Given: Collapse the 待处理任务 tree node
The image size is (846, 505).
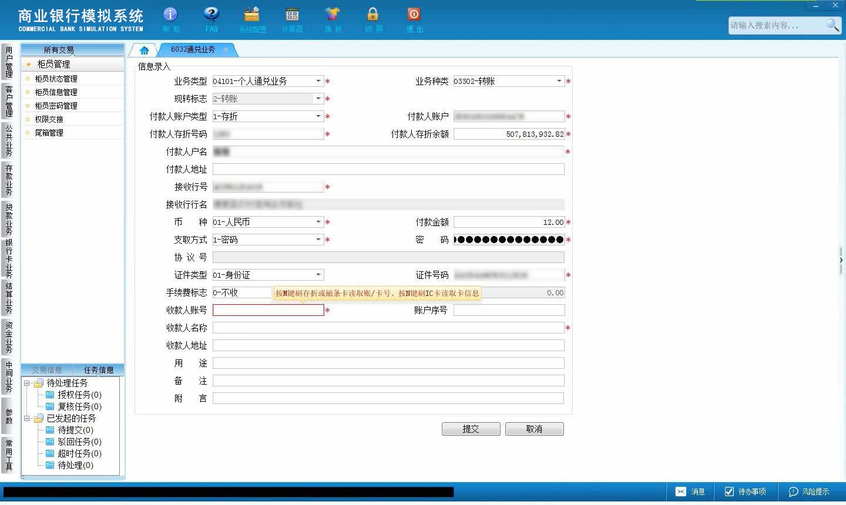Looking at the screenshot, I should point(27,383).
